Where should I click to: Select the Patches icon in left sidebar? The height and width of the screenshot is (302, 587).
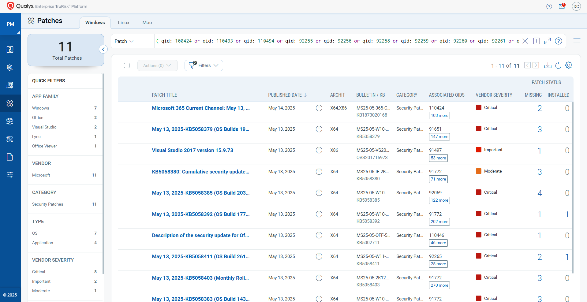[10, 103]
